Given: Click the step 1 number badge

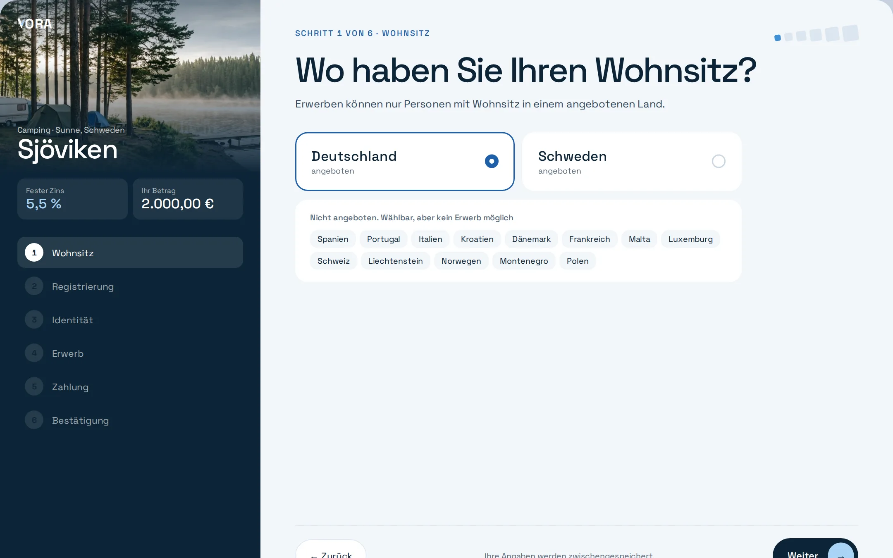Looking at the screenshot, I should (34, 253).
